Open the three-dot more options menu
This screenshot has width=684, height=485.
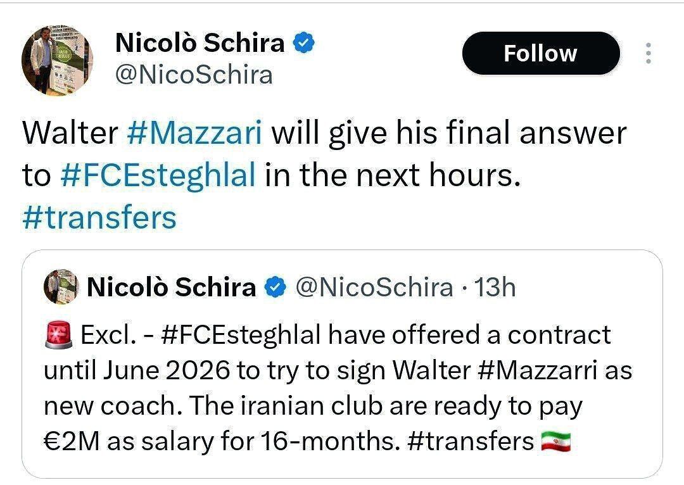pos(648,54)
